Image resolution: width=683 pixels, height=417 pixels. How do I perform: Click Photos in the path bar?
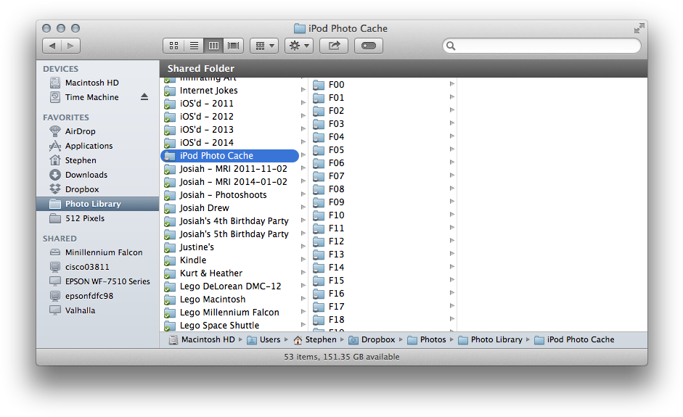[x=427, y=339]
